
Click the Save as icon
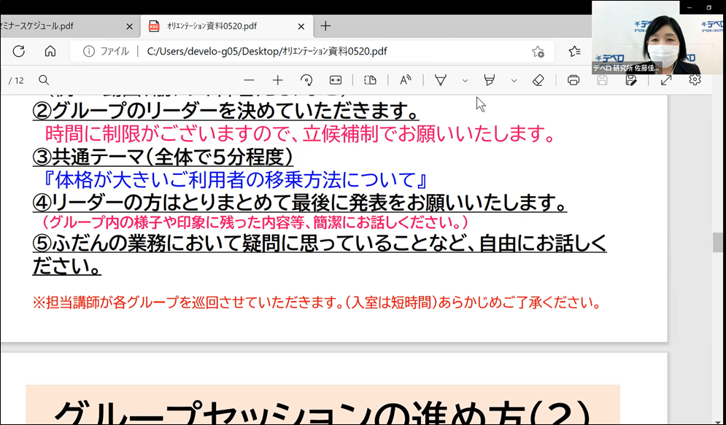(631, 80)
